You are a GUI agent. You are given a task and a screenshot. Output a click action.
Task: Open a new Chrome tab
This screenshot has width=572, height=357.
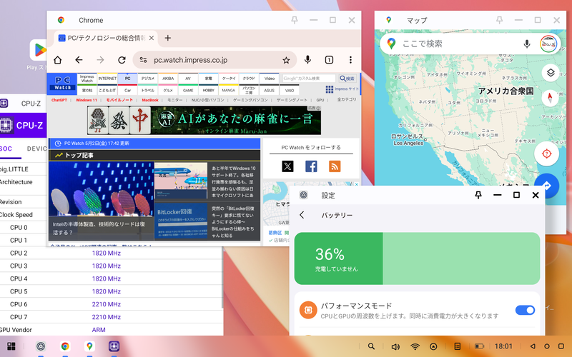click(168, 38)
